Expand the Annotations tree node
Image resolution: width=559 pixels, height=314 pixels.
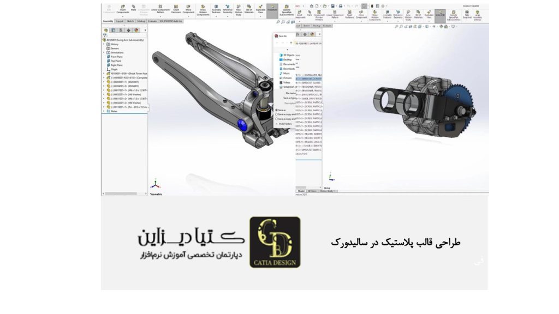(x=104, y=52)
